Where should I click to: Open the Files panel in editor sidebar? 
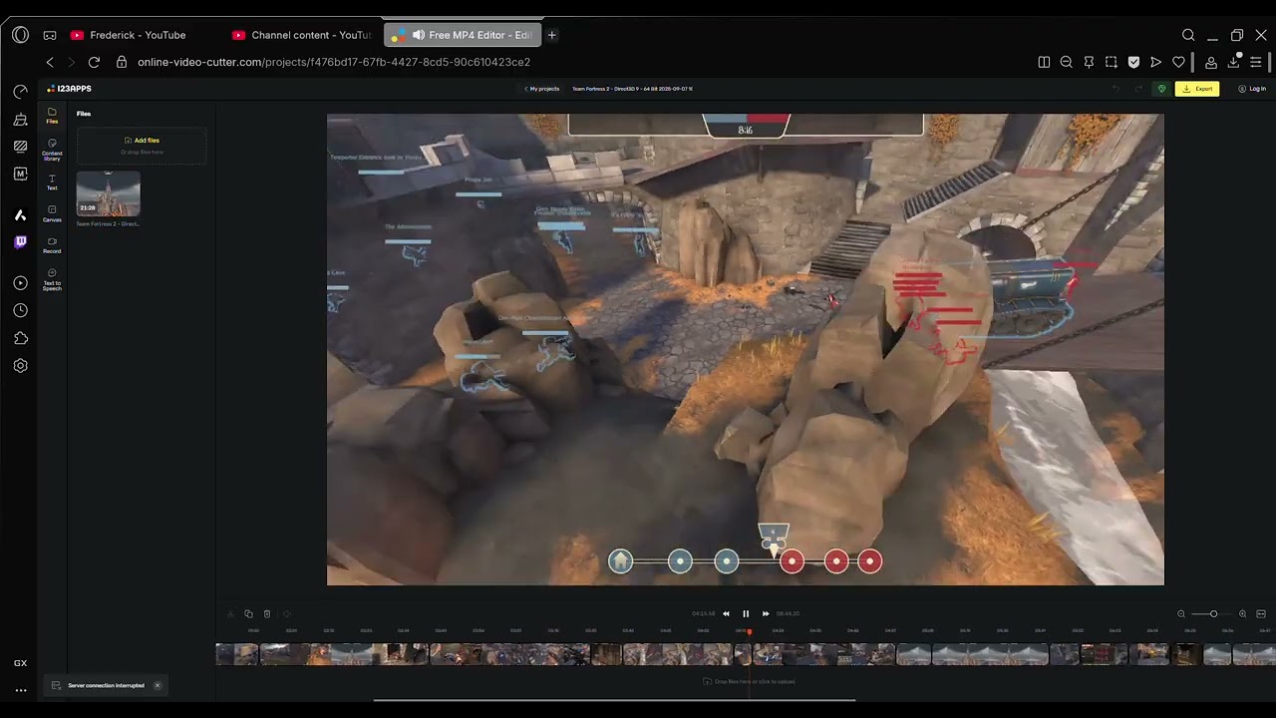point(52,115)
